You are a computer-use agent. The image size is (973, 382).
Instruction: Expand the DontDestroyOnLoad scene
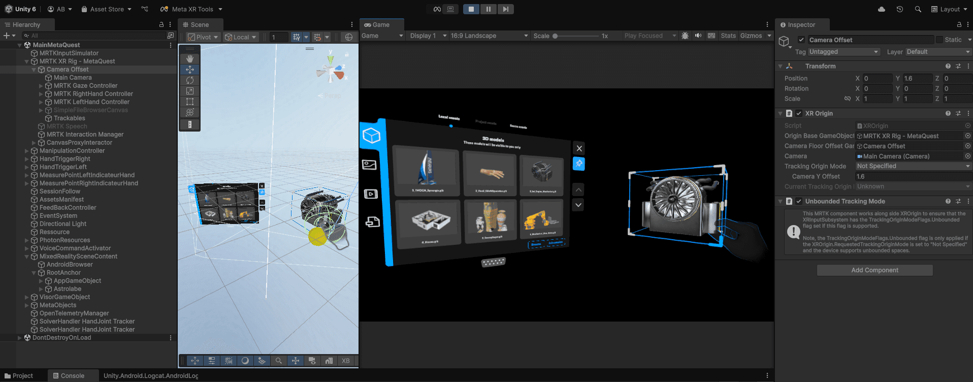(x=20, y=338)
